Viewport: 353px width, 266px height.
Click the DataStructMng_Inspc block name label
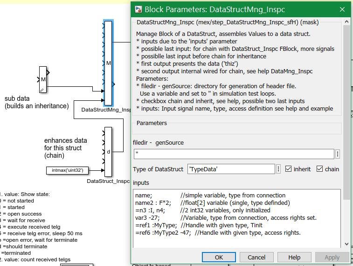(106, 110)
